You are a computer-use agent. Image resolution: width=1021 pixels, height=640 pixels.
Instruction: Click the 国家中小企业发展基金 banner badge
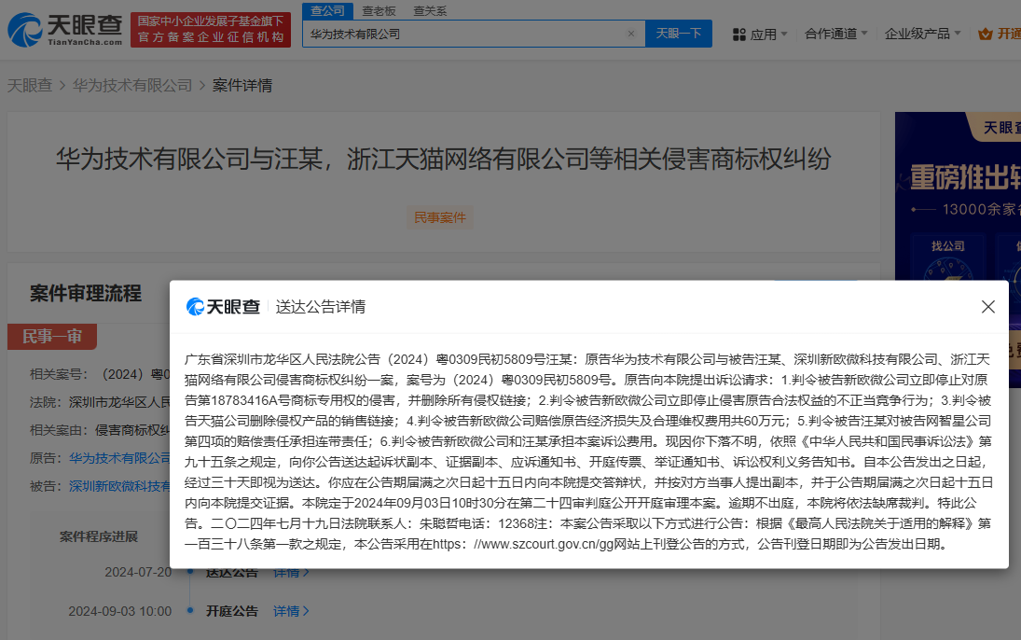click(x=211, y=30)
